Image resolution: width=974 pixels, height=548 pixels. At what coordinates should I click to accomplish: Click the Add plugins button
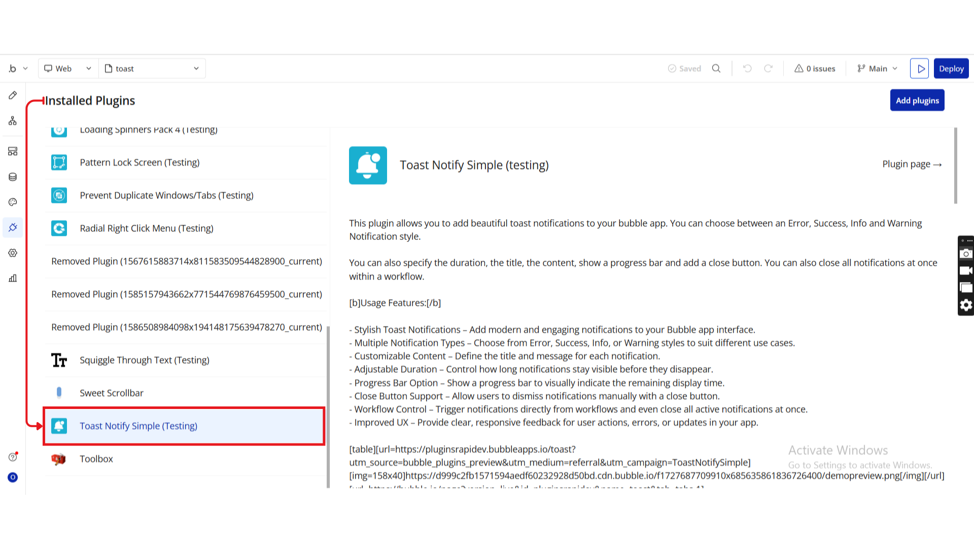click(x=917, y=100)
